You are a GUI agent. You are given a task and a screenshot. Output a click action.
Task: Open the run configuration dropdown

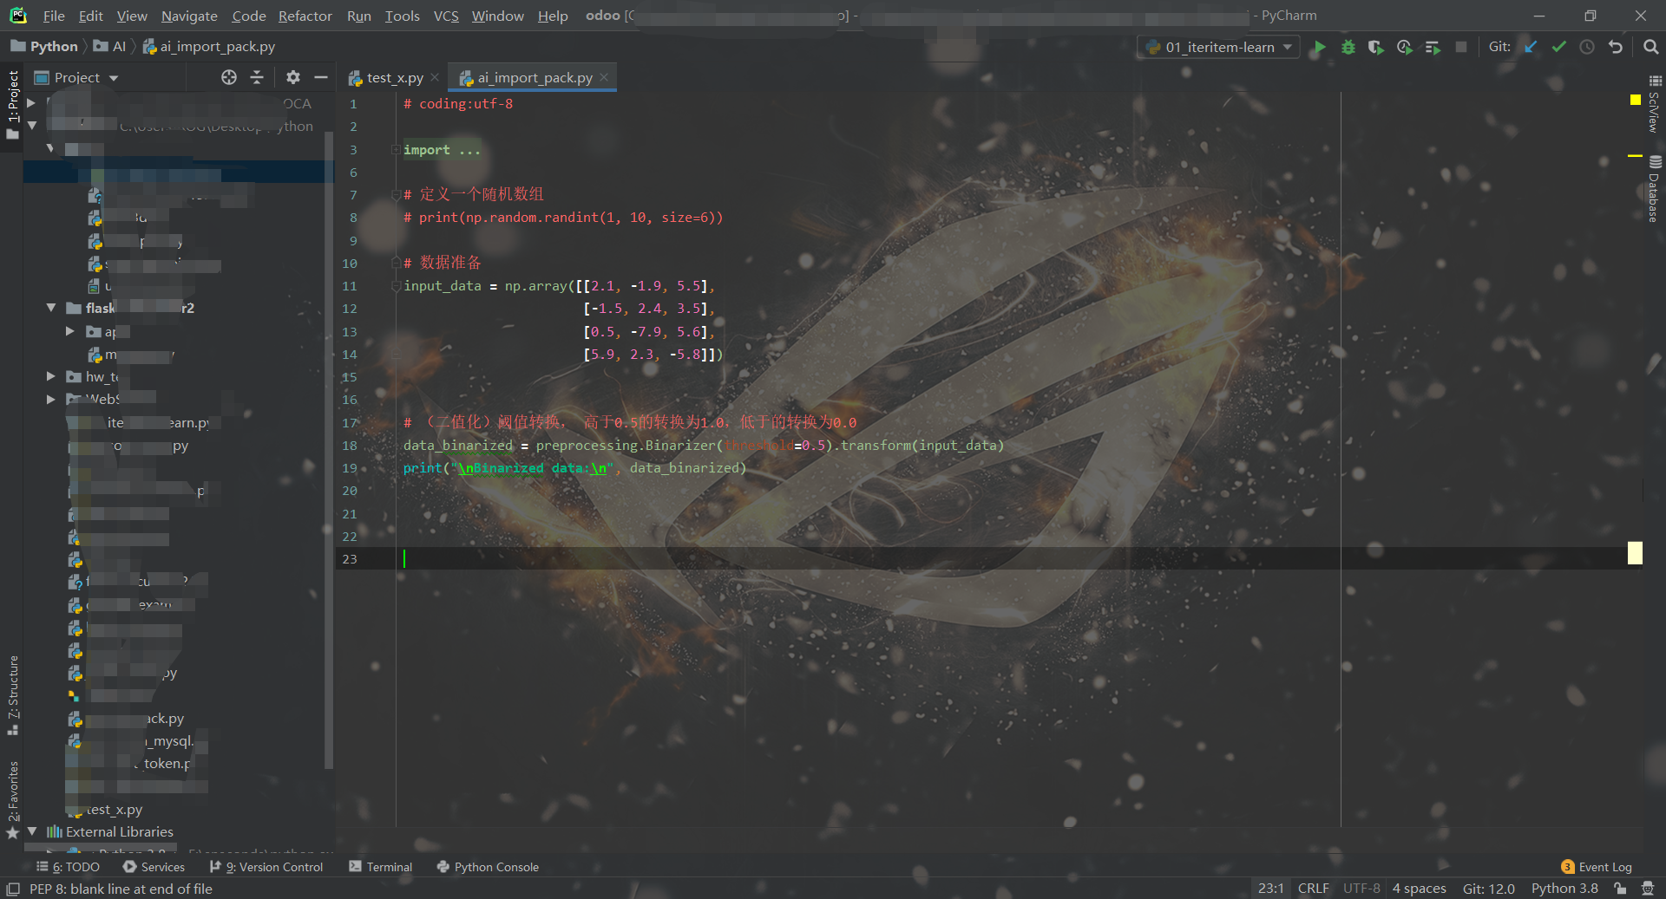click(x=1219, y=48)
